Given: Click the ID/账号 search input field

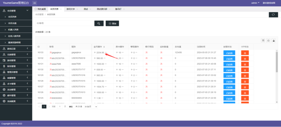Looking at the screenshot, I should pos(65,23).
